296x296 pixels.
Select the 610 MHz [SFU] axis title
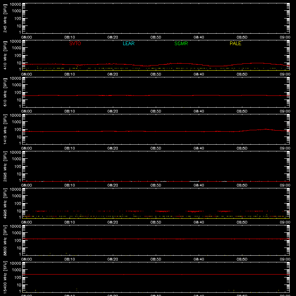pos(5,93)
